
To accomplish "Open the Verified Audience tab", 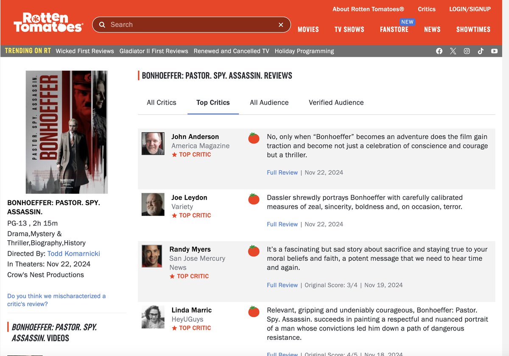I will point(336,103).
